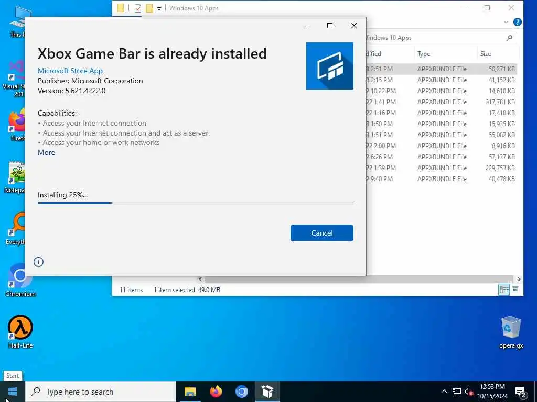Select the 15,935 KB file row
Viewport: 537px width, 402px height.
pos(441,124)
